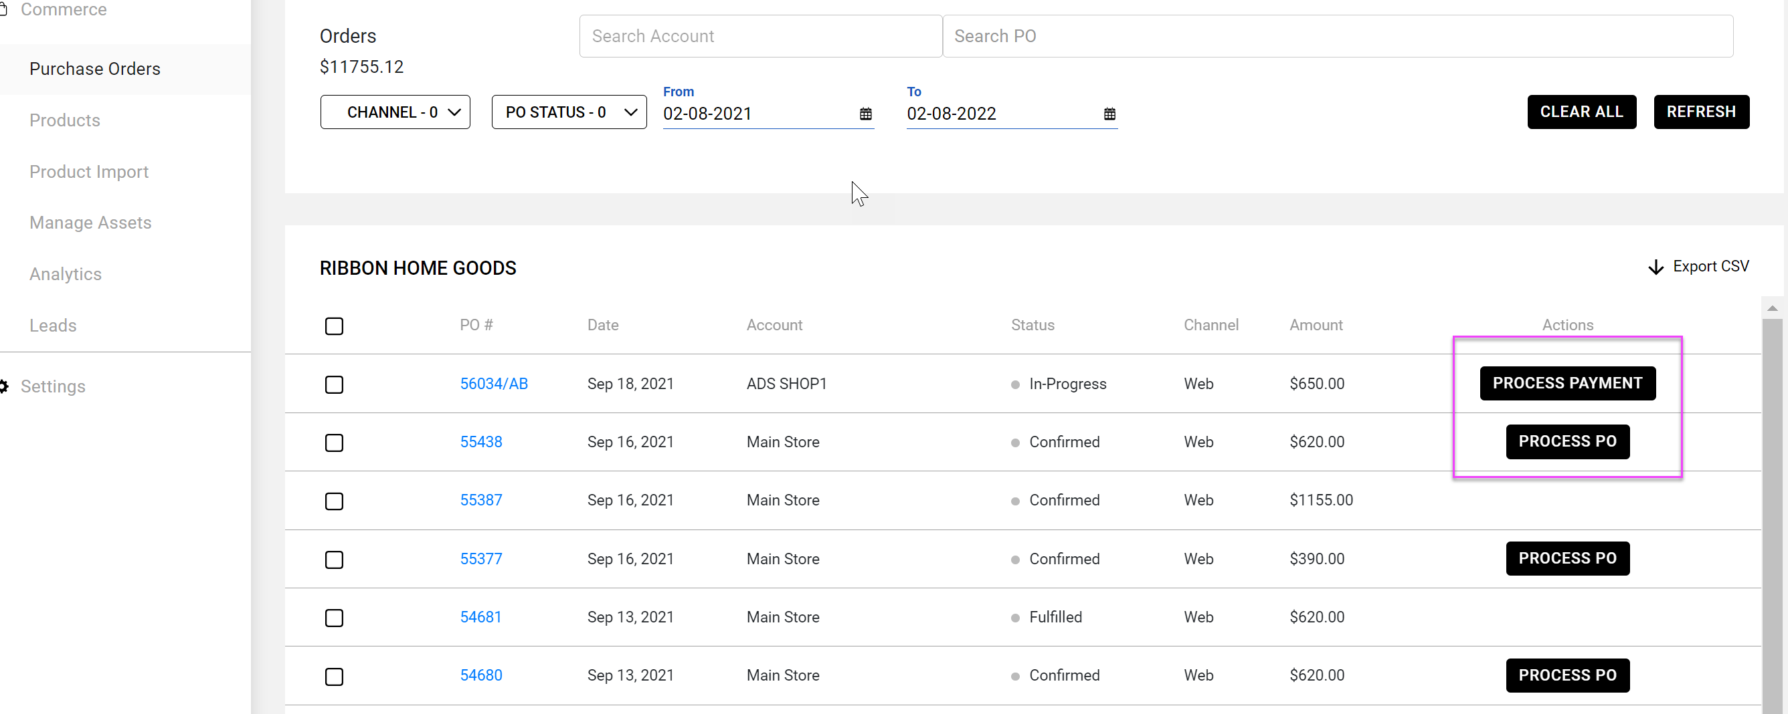
Task: Hit the REFRESH button
Action: pyautogui.click(x=1700, y=112)
